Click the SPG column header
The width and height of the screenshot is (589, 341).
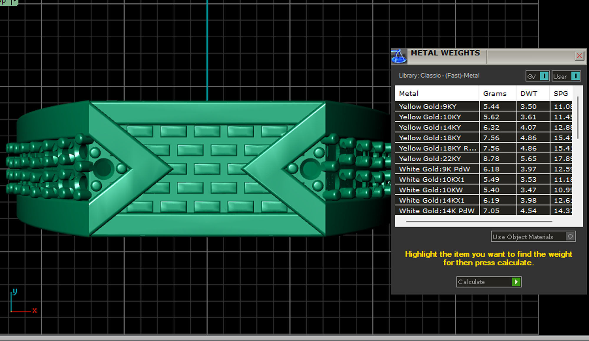(x=560, y=93)
